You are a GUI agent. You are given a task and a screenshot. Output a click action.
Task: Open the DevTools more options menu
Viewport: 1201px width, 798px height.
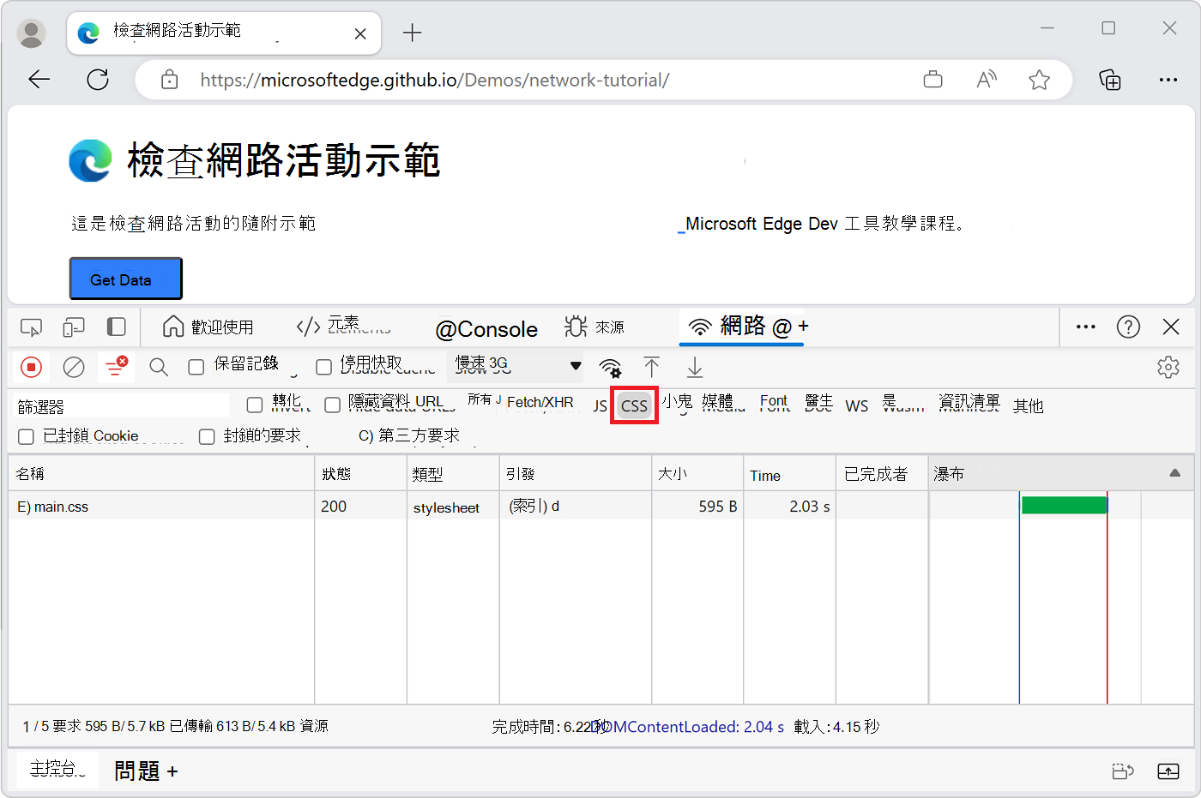(1085, 327)
